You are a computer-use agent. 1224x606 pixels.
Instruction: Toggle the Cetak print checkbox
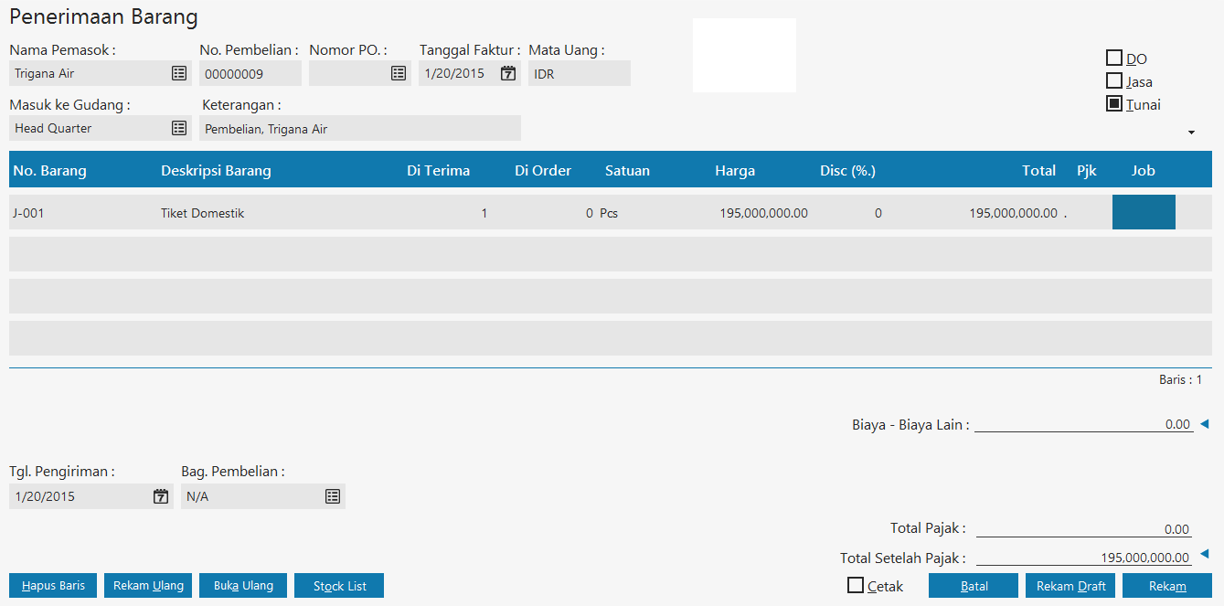click(x=856, y=586)
